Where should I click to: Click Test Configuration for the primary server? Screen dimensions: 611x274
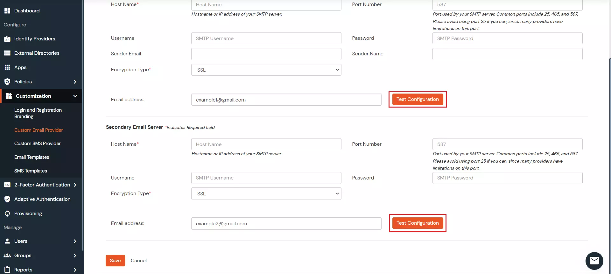click(417, 99)
